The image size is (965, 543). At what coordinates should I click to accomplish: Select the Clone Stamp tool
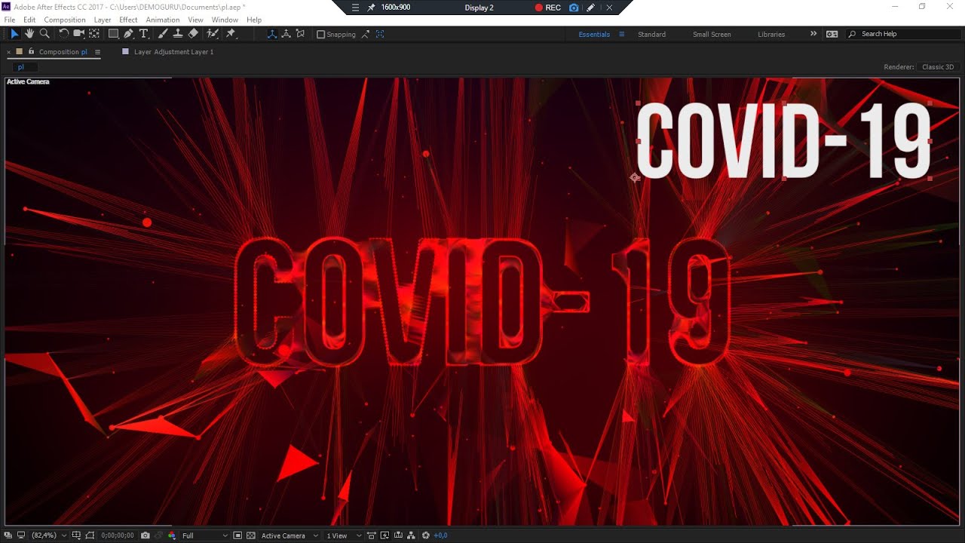point(178,34)
